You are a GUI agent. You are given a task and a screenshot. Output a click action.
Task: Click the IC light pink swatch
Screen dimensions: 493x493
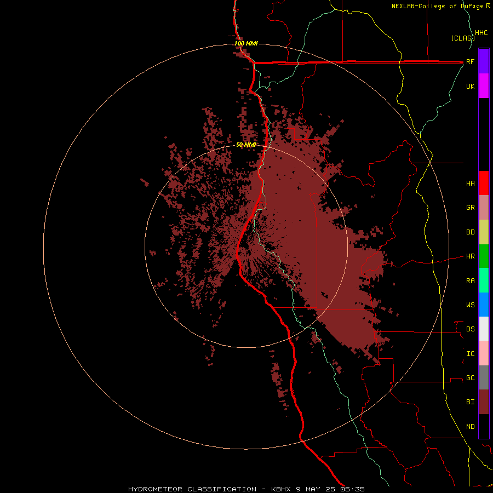pyautogui.click(x=484, y=353)
